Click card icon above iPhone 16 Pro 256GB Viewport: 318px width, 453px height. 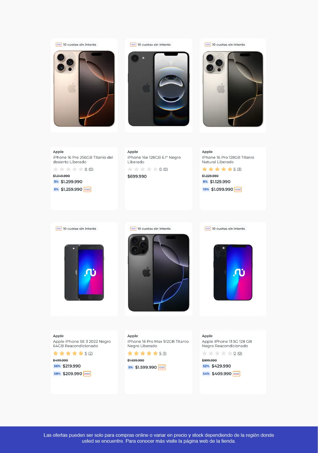click(59, 45)
